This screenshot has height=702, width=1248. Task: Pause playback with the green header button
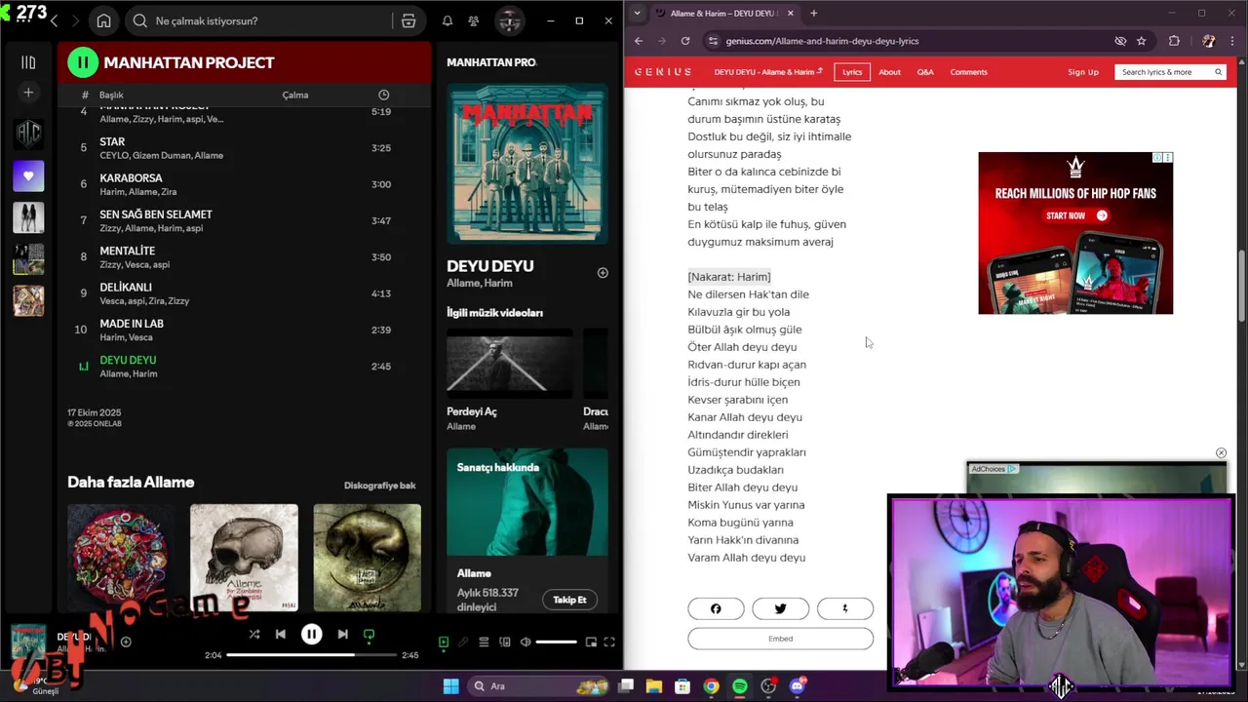point(83,62)
